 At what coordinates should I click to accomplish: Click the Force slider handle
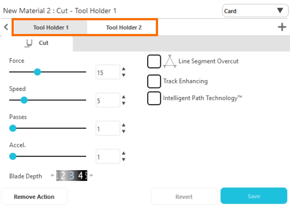click(x=37, y=72)
